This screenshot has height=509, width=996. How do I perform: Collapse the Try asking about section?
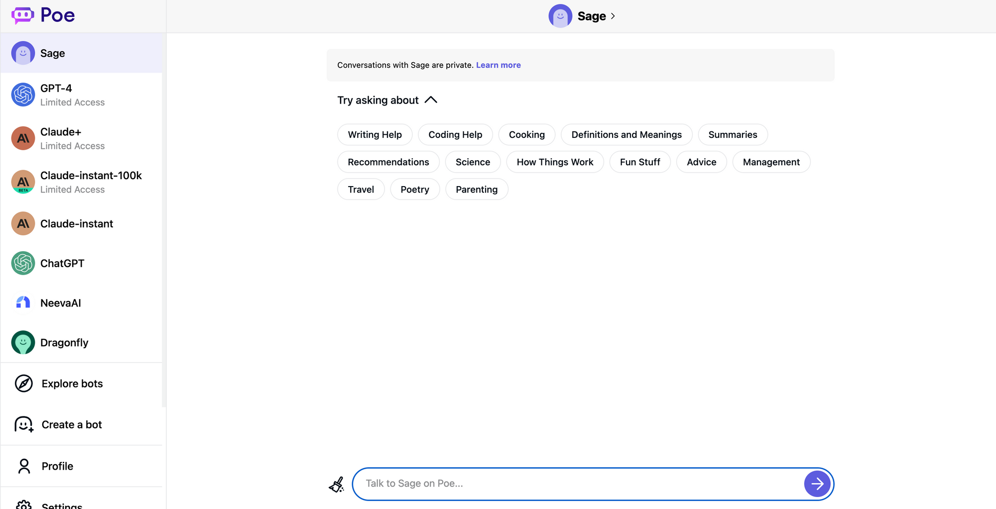[431, 100]
